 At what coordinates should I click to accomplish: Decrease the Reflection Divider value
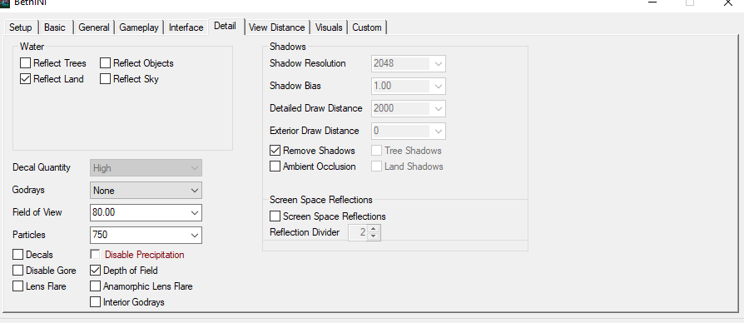coord(374,236)
